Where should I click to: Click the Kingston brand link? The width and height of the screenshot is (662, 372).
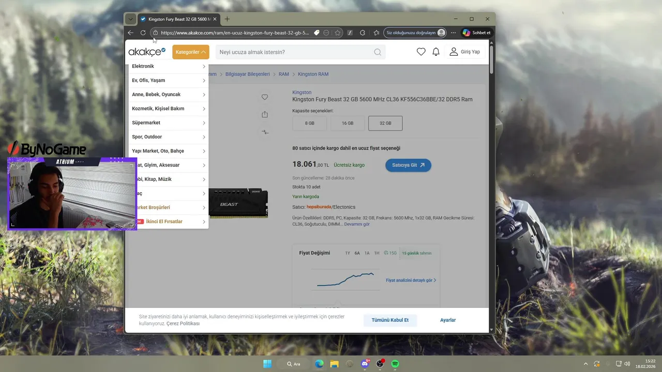pyautogui.click(x=302, y=92)
